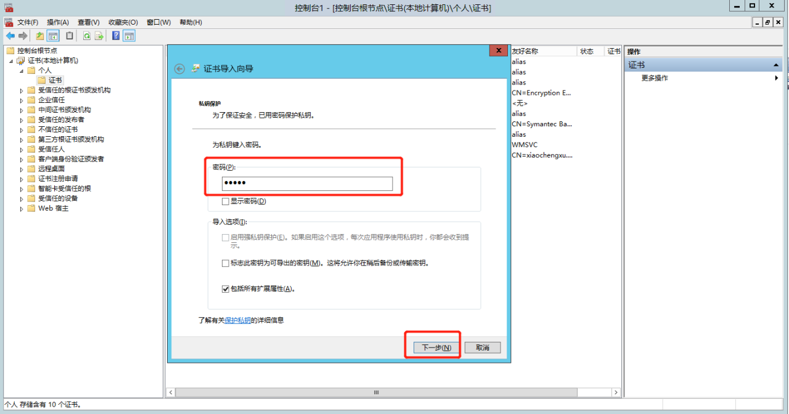This screenshot has height=414, width=789.
Task: Select the CN=Encryption E... certificate row
Action: pyautogui.click(x=542, y=93)
